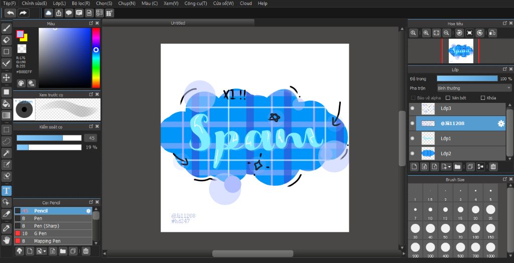Select the Pen brush in list

coord(53,218)
